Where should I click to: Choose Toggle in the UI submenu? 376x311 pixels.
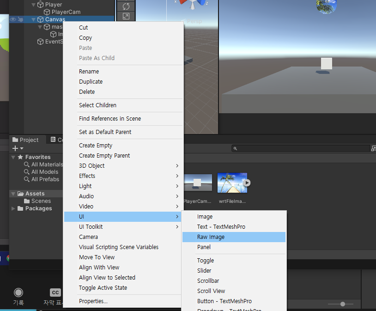pos(234,260)
